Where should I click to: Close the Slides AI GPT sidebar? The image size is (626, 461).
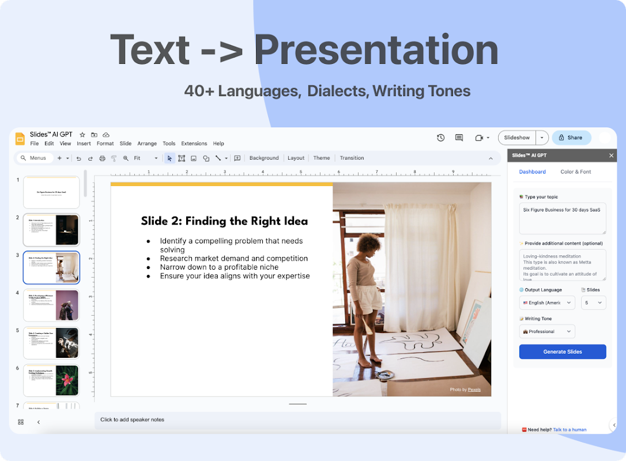(611, 155)
